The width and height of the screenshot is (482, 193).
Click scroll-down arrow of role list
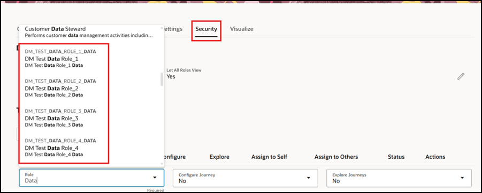(162, 164)
